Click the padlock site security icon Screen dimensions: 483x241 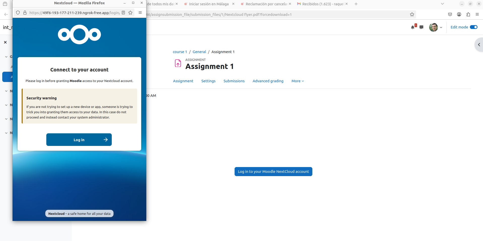[25, 13]
